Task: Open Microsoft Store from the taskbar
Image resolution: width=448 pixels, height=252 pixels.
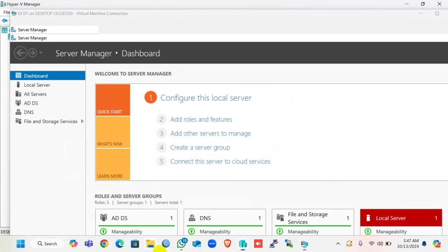Action: (x=135, y=244)
